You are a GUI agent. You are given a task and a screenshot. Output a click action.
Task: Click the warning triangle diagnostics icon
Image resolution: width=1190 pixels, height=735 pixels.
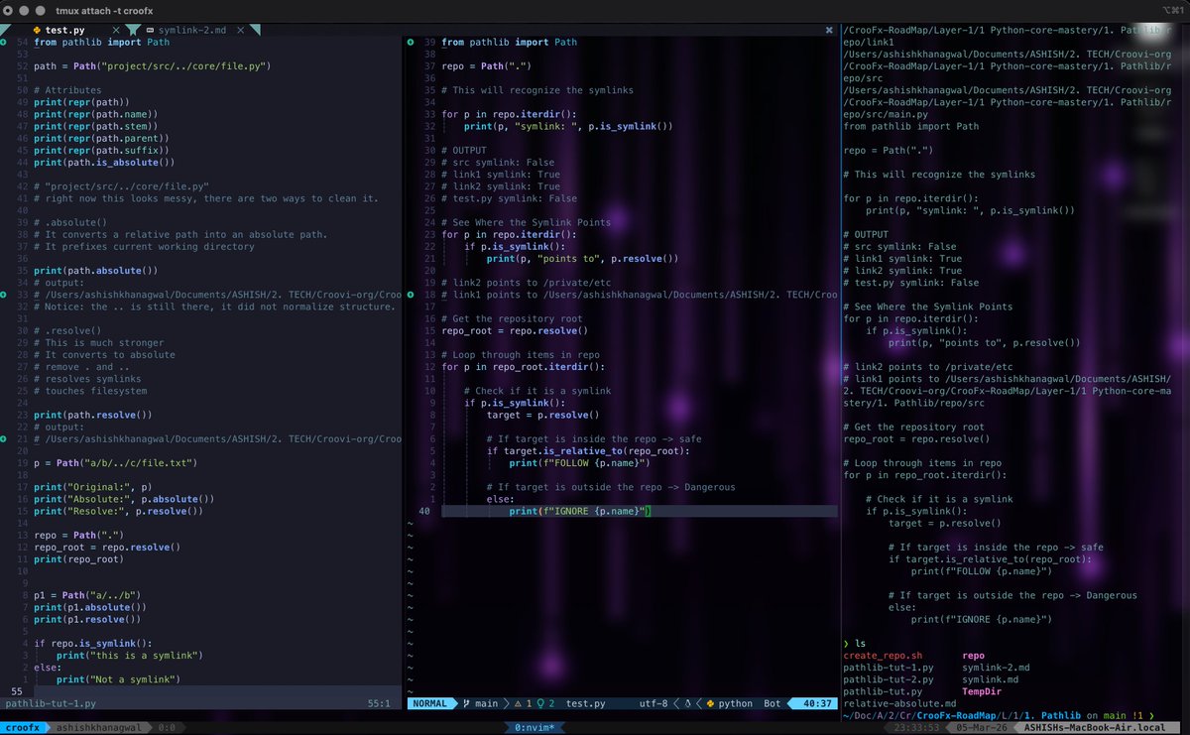(517, 703)
